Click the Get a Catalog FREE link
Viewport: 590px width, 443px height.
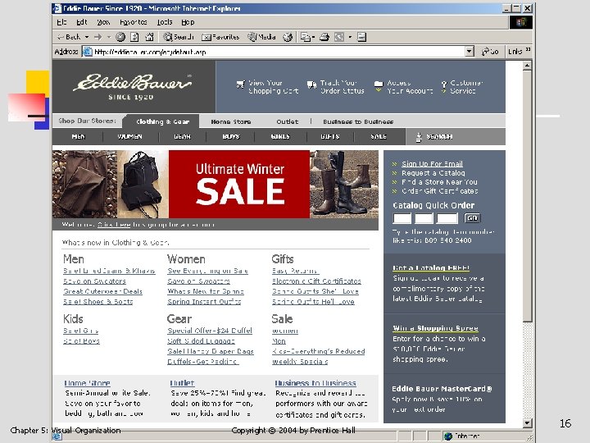pos(431,267)
